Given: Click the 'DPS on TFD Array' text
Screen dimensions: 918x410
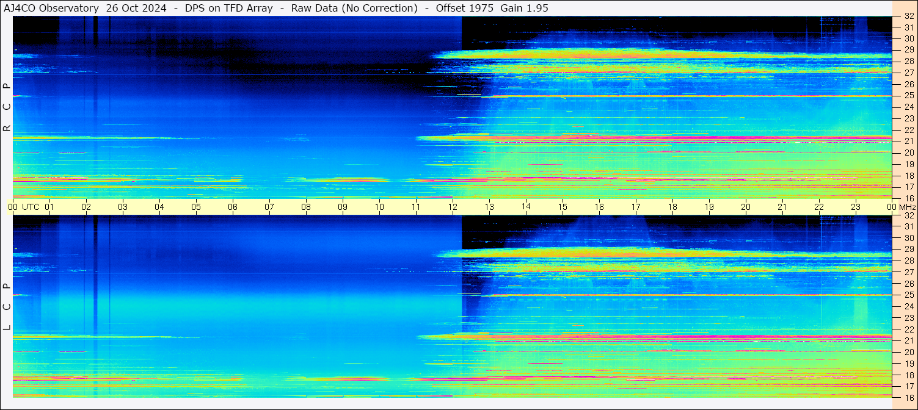Looking at the screenshot, I should (229, 8).
